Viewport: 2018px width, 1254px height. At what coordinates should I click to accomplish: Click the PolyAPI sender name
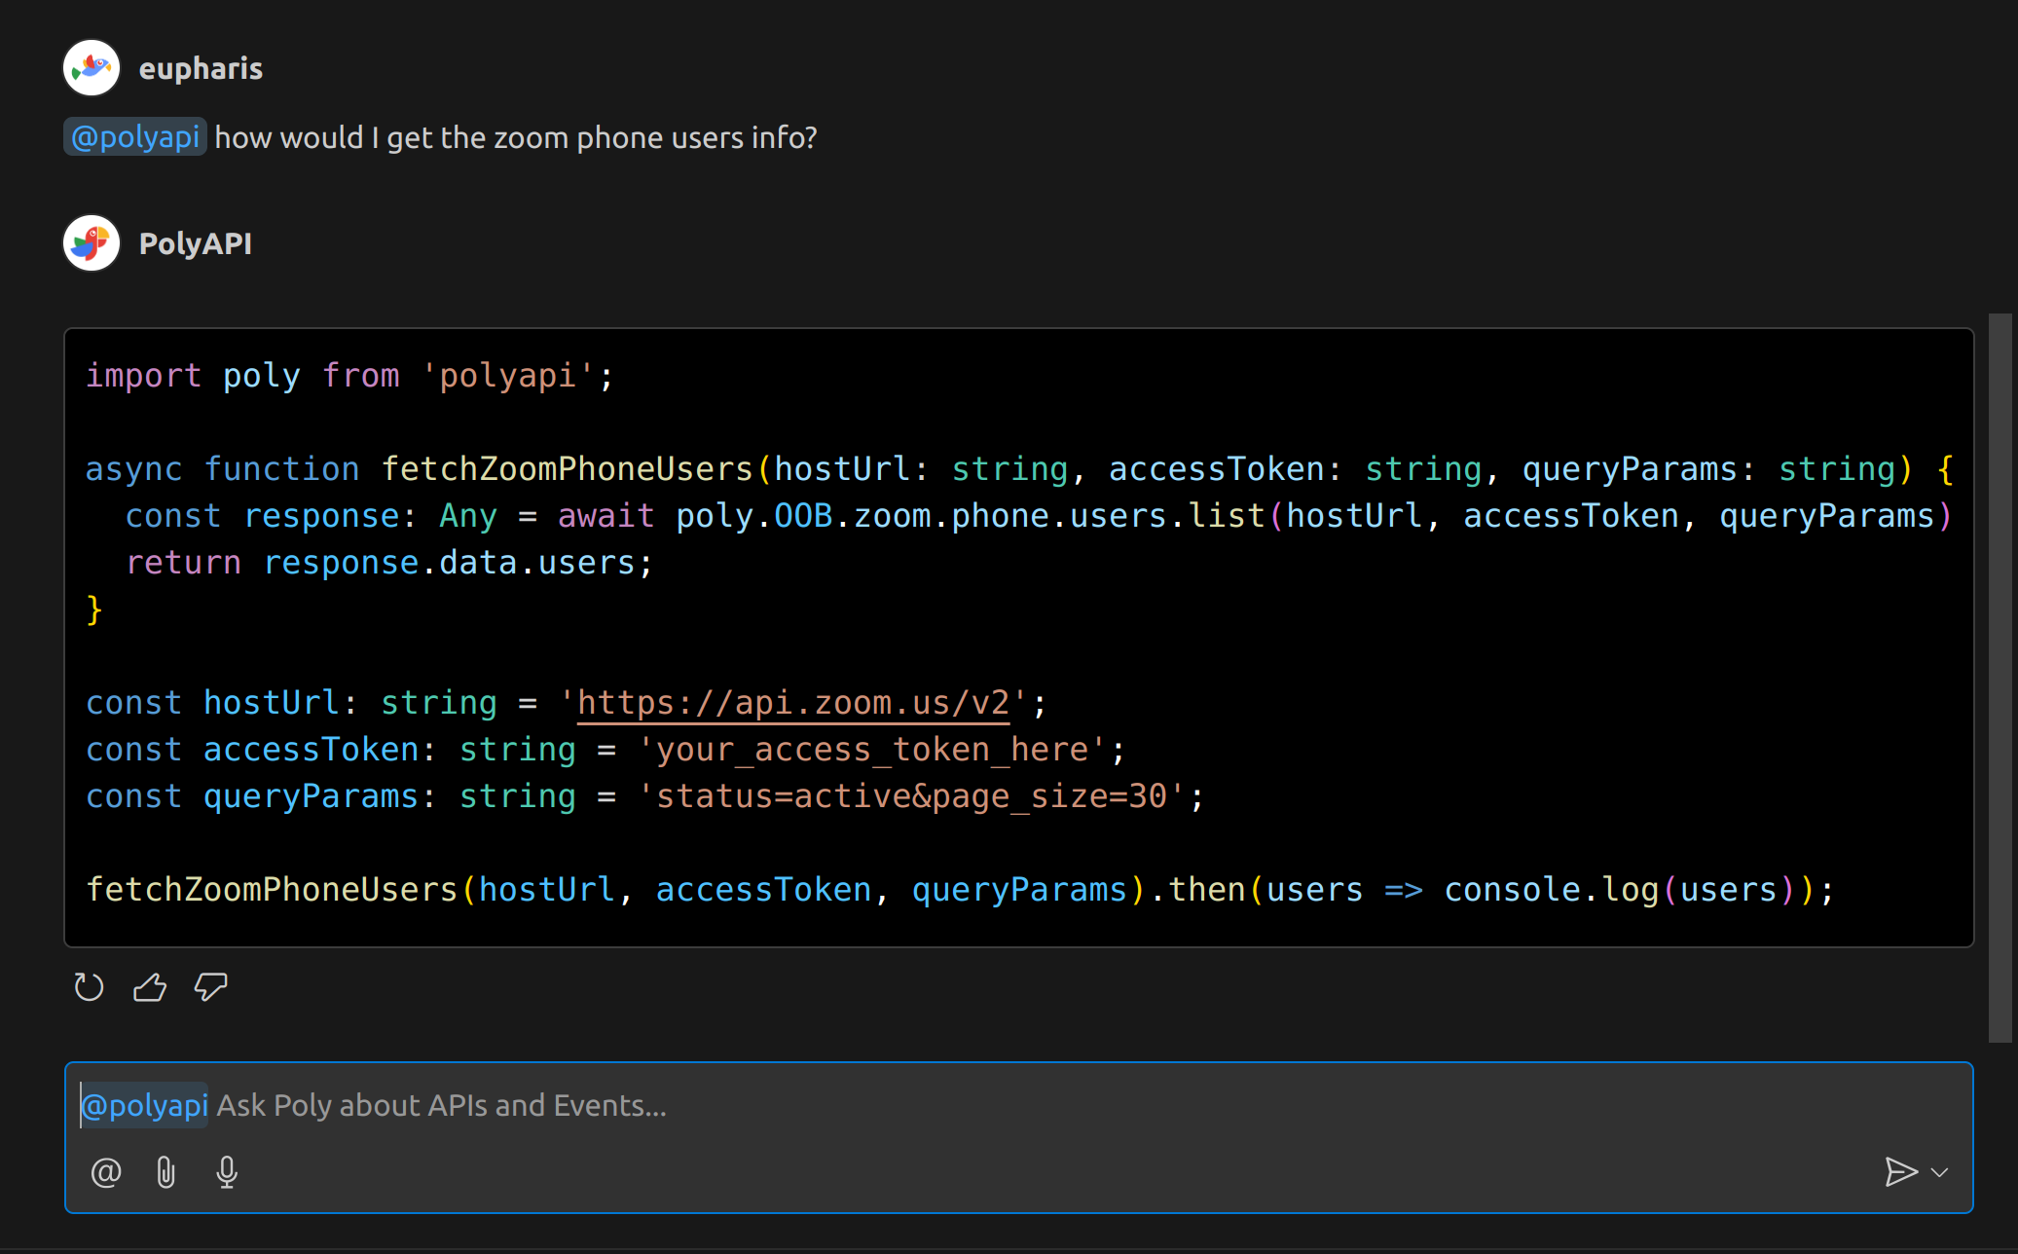196,243
